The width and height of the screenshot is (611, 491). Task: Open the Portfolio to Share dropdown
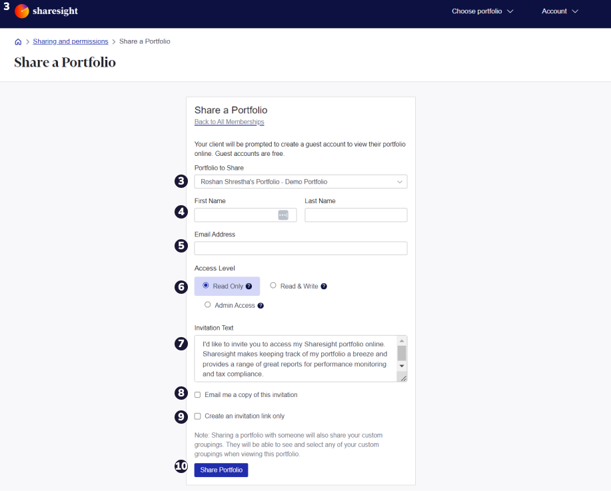point(301,181)
